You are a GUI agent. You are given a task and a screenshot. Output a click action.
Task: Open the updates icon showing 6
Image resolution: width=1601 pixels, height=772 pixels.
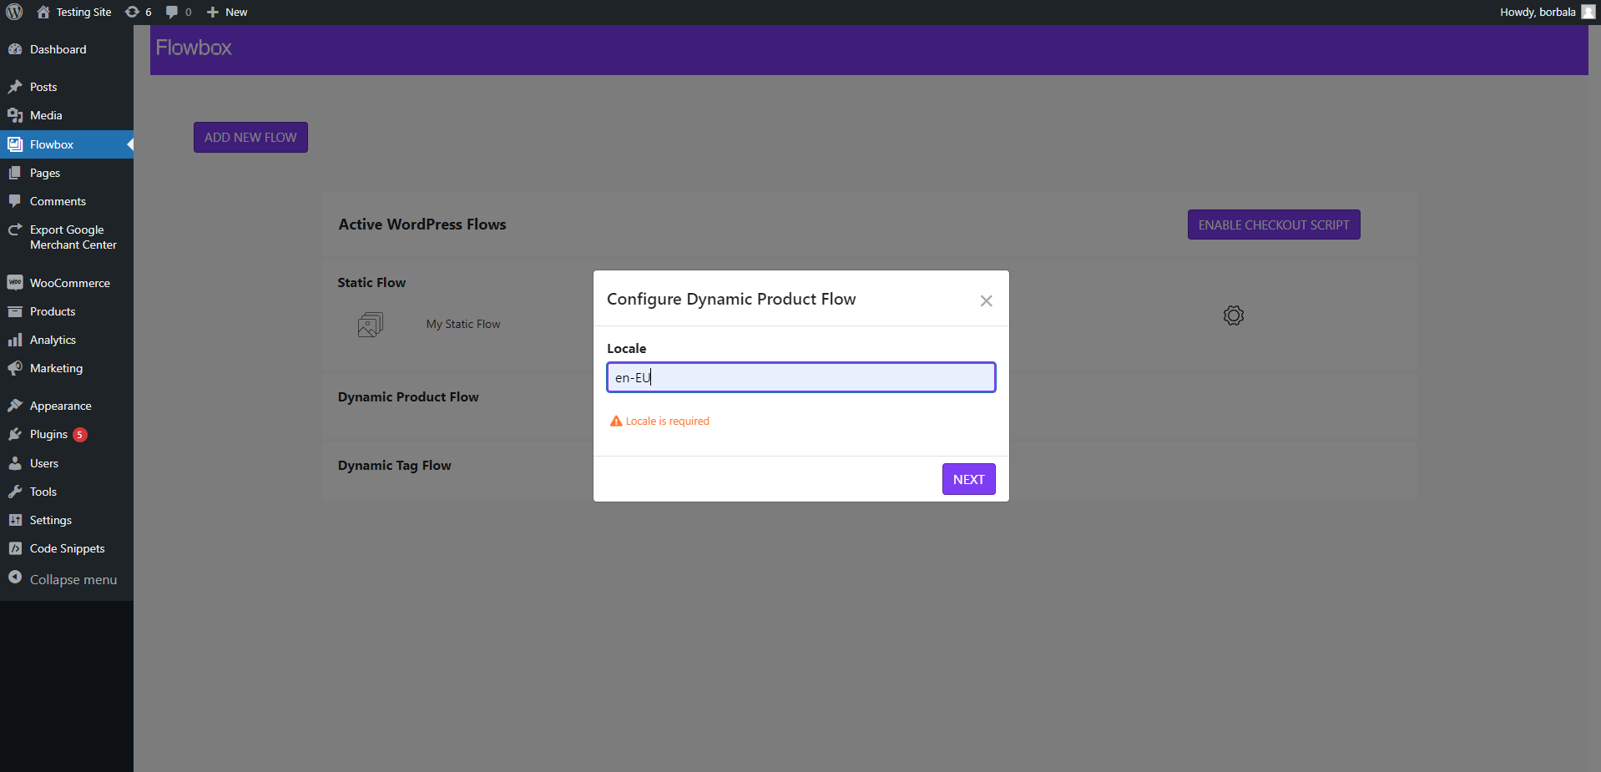pyautogui.click(x=138, y=12)
